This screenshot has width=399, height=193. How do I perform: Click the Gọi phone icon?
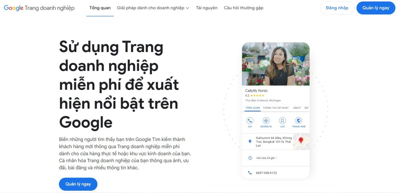(250, 121)
